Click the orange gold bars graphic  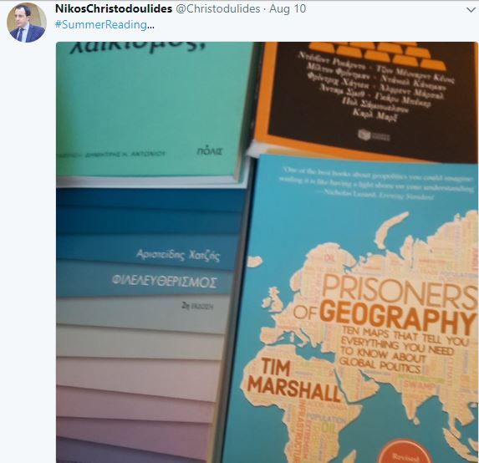point(377,55)
